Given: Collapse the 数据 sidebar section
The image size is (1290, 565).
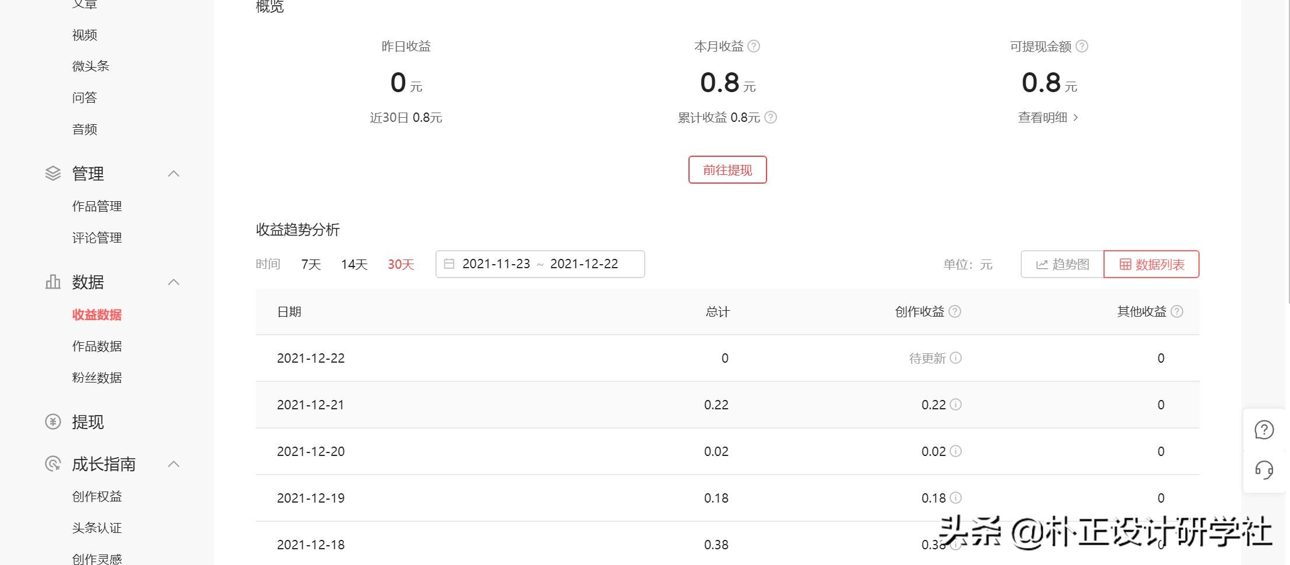Looking at the screenshot, I should pyautogui.click(x=173, y=282).
